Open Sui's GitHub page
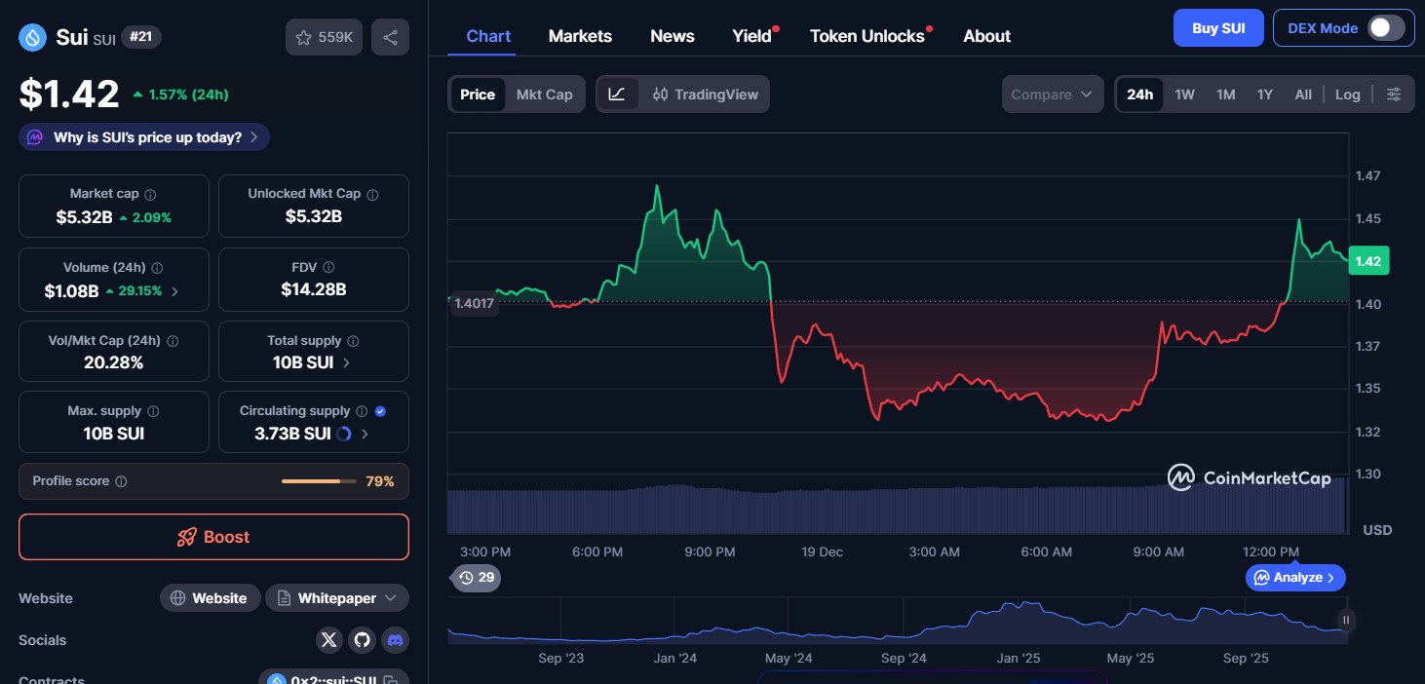 362,640
